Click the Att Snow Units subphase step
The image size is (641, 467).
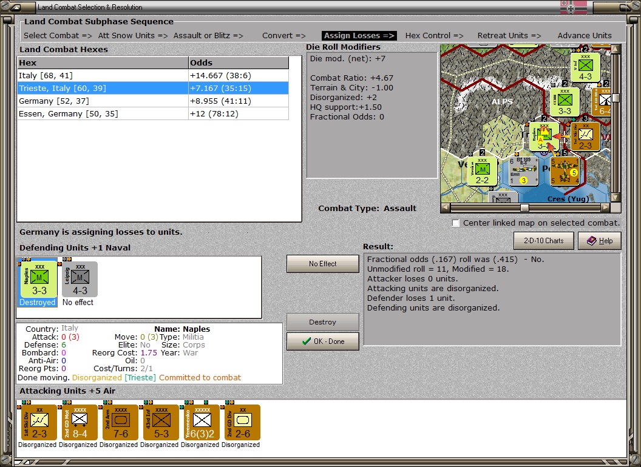click(133, 36)
